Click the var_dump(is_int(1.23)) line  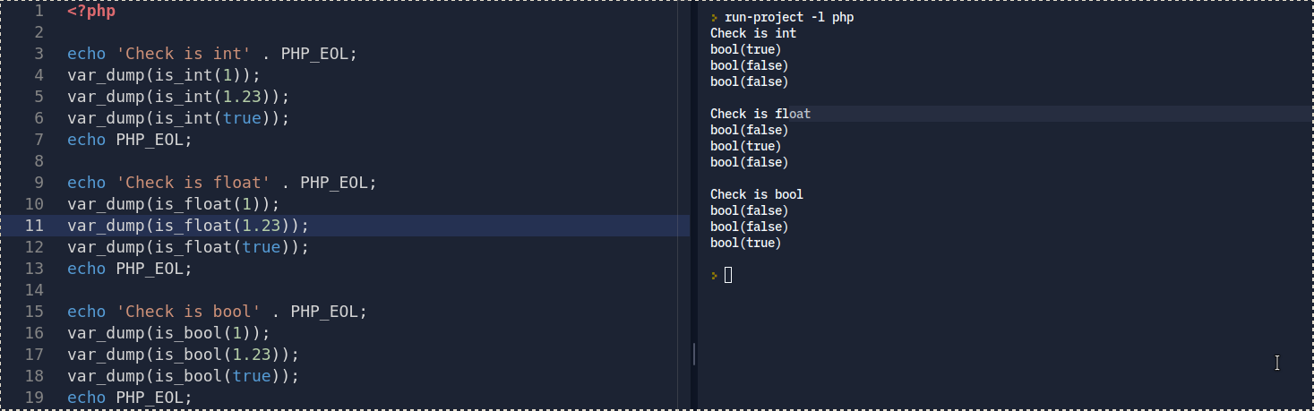click(178, 97)
